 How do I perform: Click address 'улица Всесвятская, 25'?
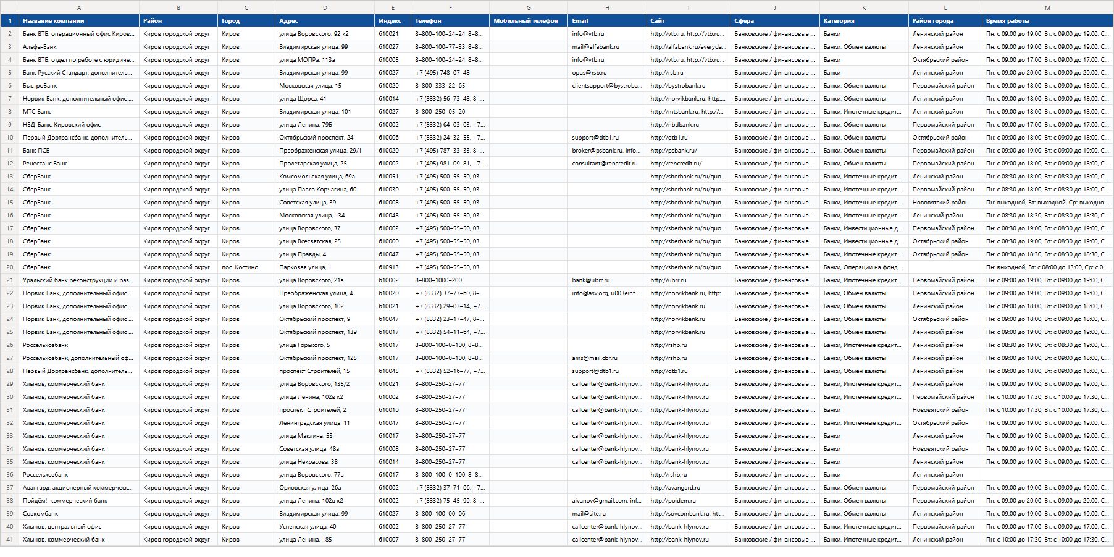[x=325, y=241]
